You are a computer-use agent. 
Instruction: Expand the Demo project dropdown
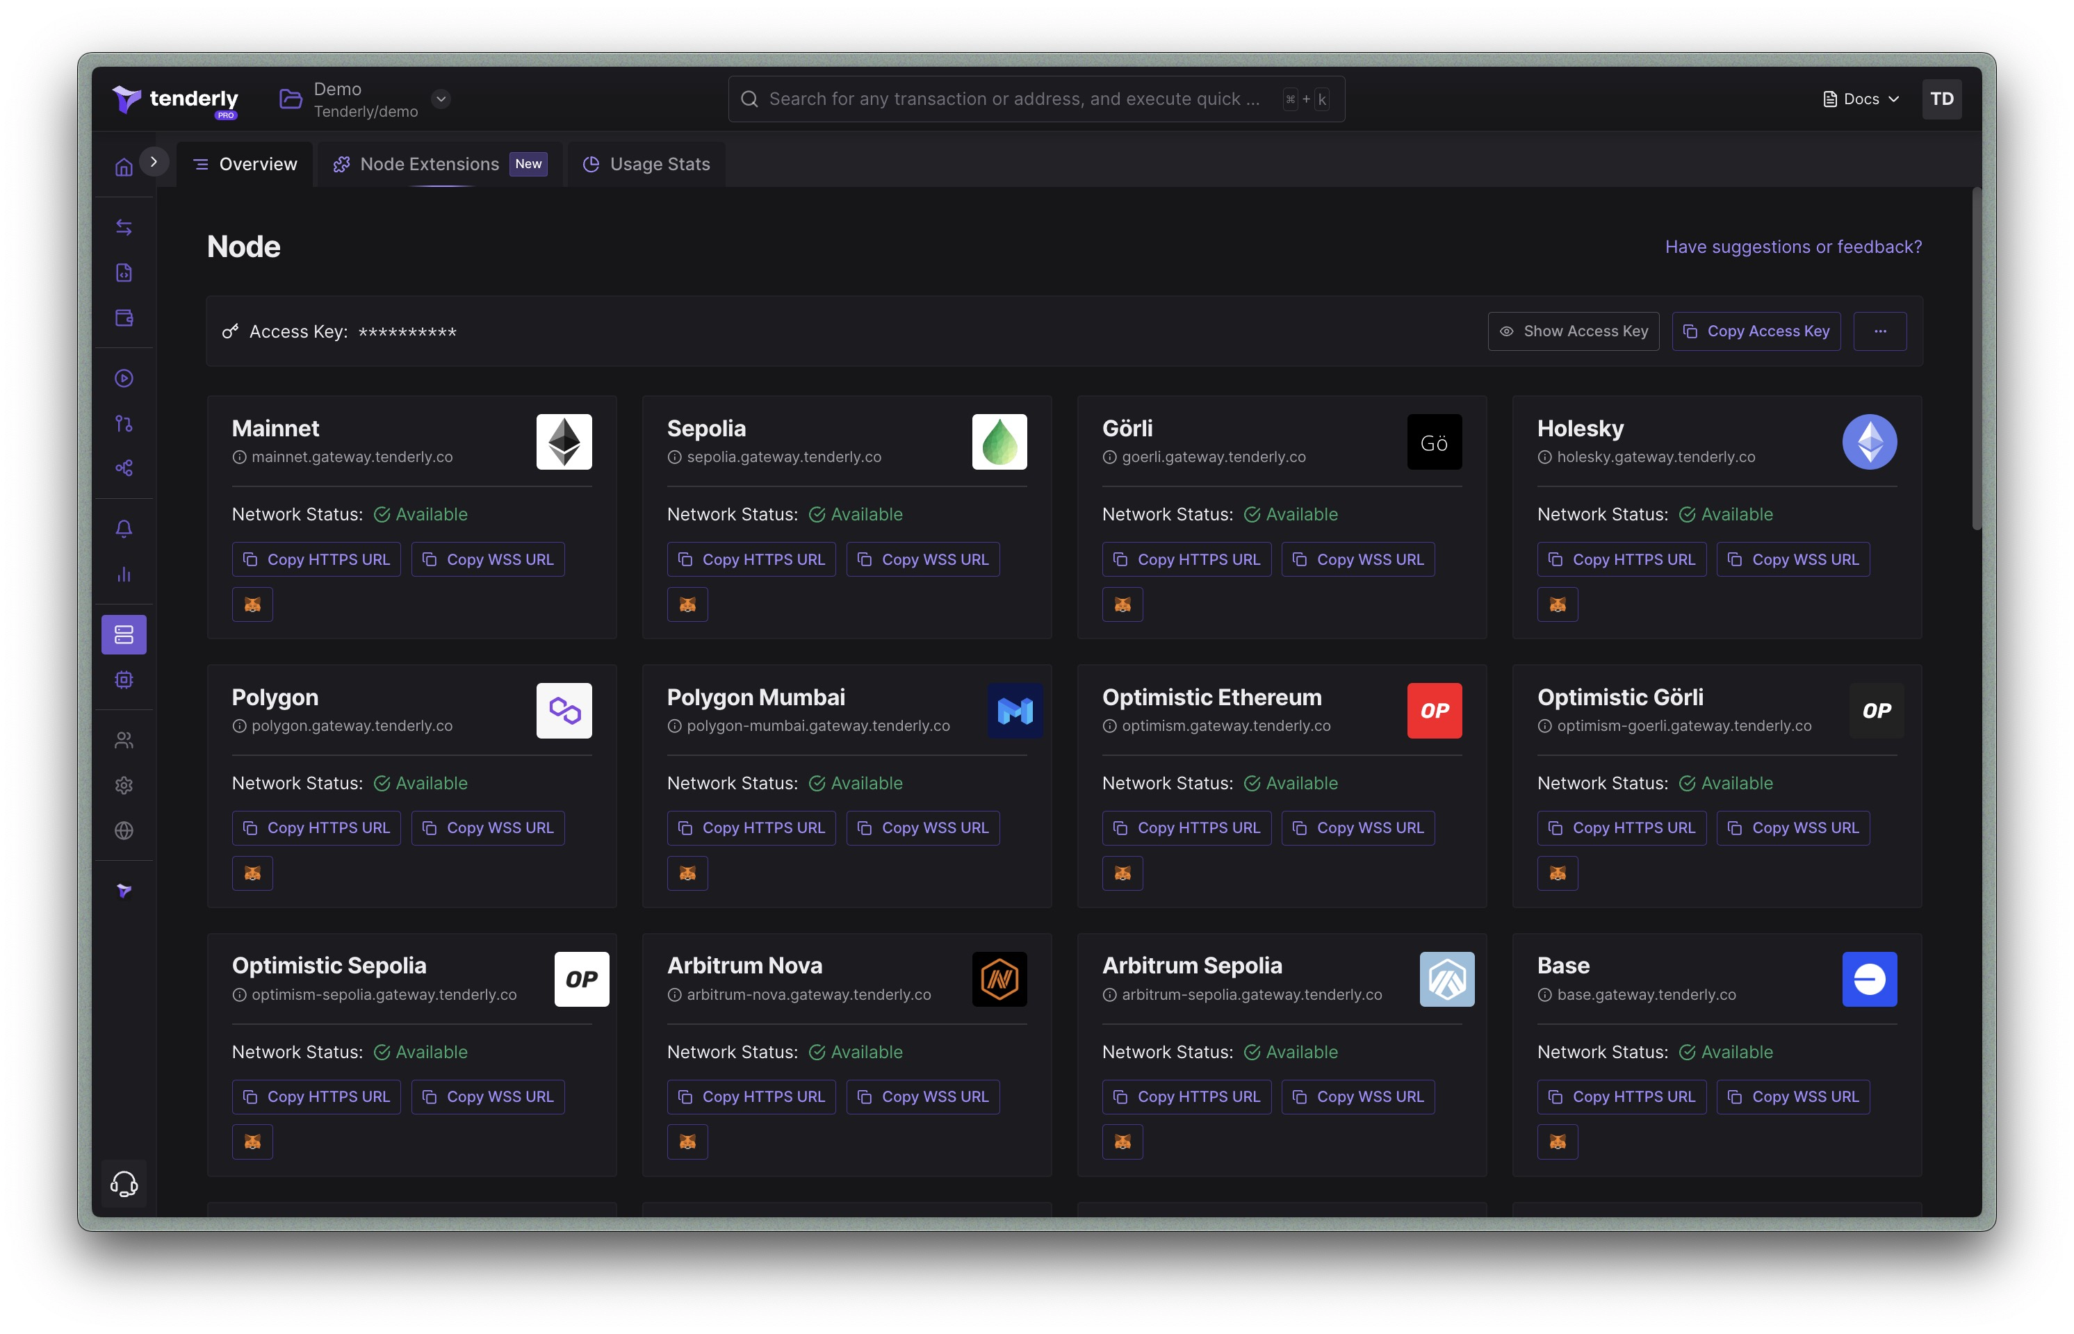tap(441, 99)
